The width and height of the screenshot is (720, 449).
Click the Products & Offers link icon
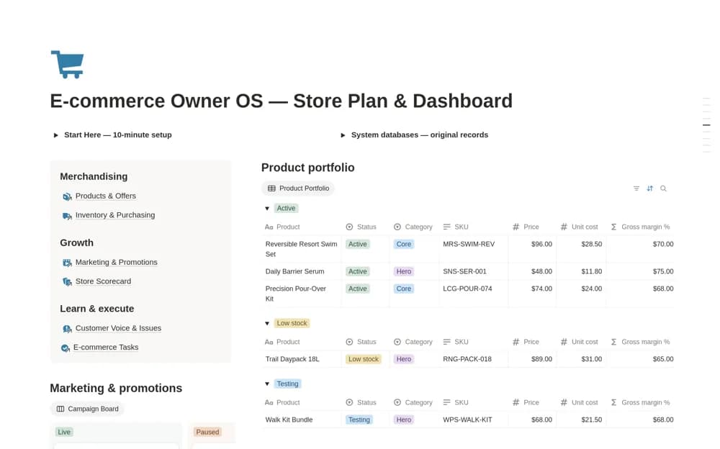click(x=67, y=196)
